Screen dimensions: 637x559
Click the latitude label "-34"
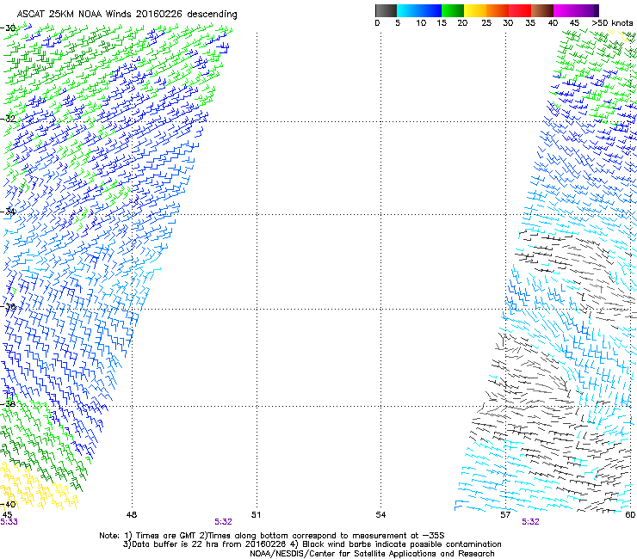tap(8, 212)
